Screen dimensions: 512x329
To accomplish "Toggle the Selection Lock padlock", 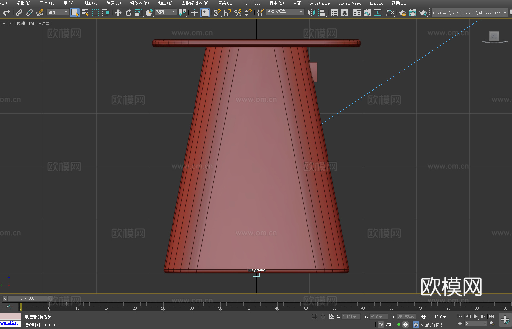I will (323, 316).
